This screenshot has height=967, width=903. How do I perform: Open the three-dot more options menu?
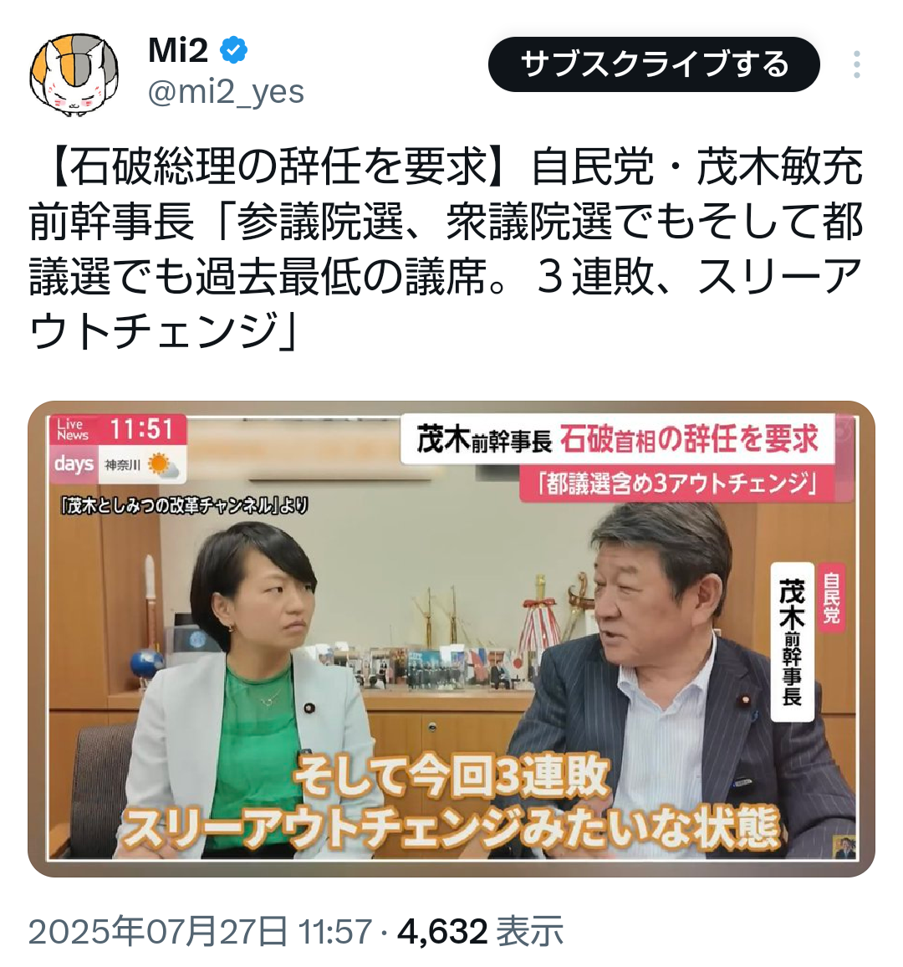pyautogui.click(x=857, y=64)
